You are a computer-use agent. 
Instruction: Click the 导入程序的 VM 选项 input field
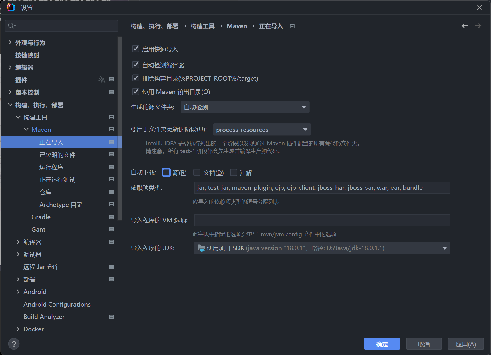point(322,220)
